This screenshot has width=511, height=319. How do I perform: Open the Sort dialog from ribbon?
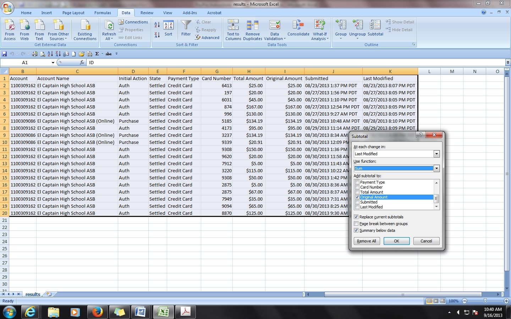click(x=169, y=29)
